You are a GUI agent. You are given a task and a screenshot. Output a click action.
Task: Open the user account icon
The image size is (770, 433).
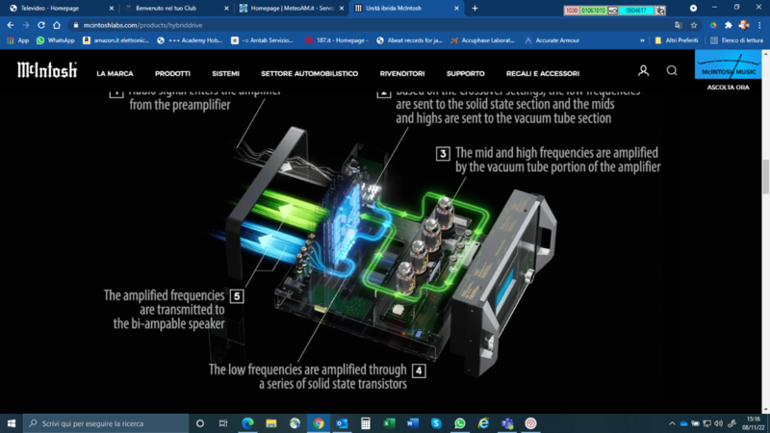click(x=643, y=71)
